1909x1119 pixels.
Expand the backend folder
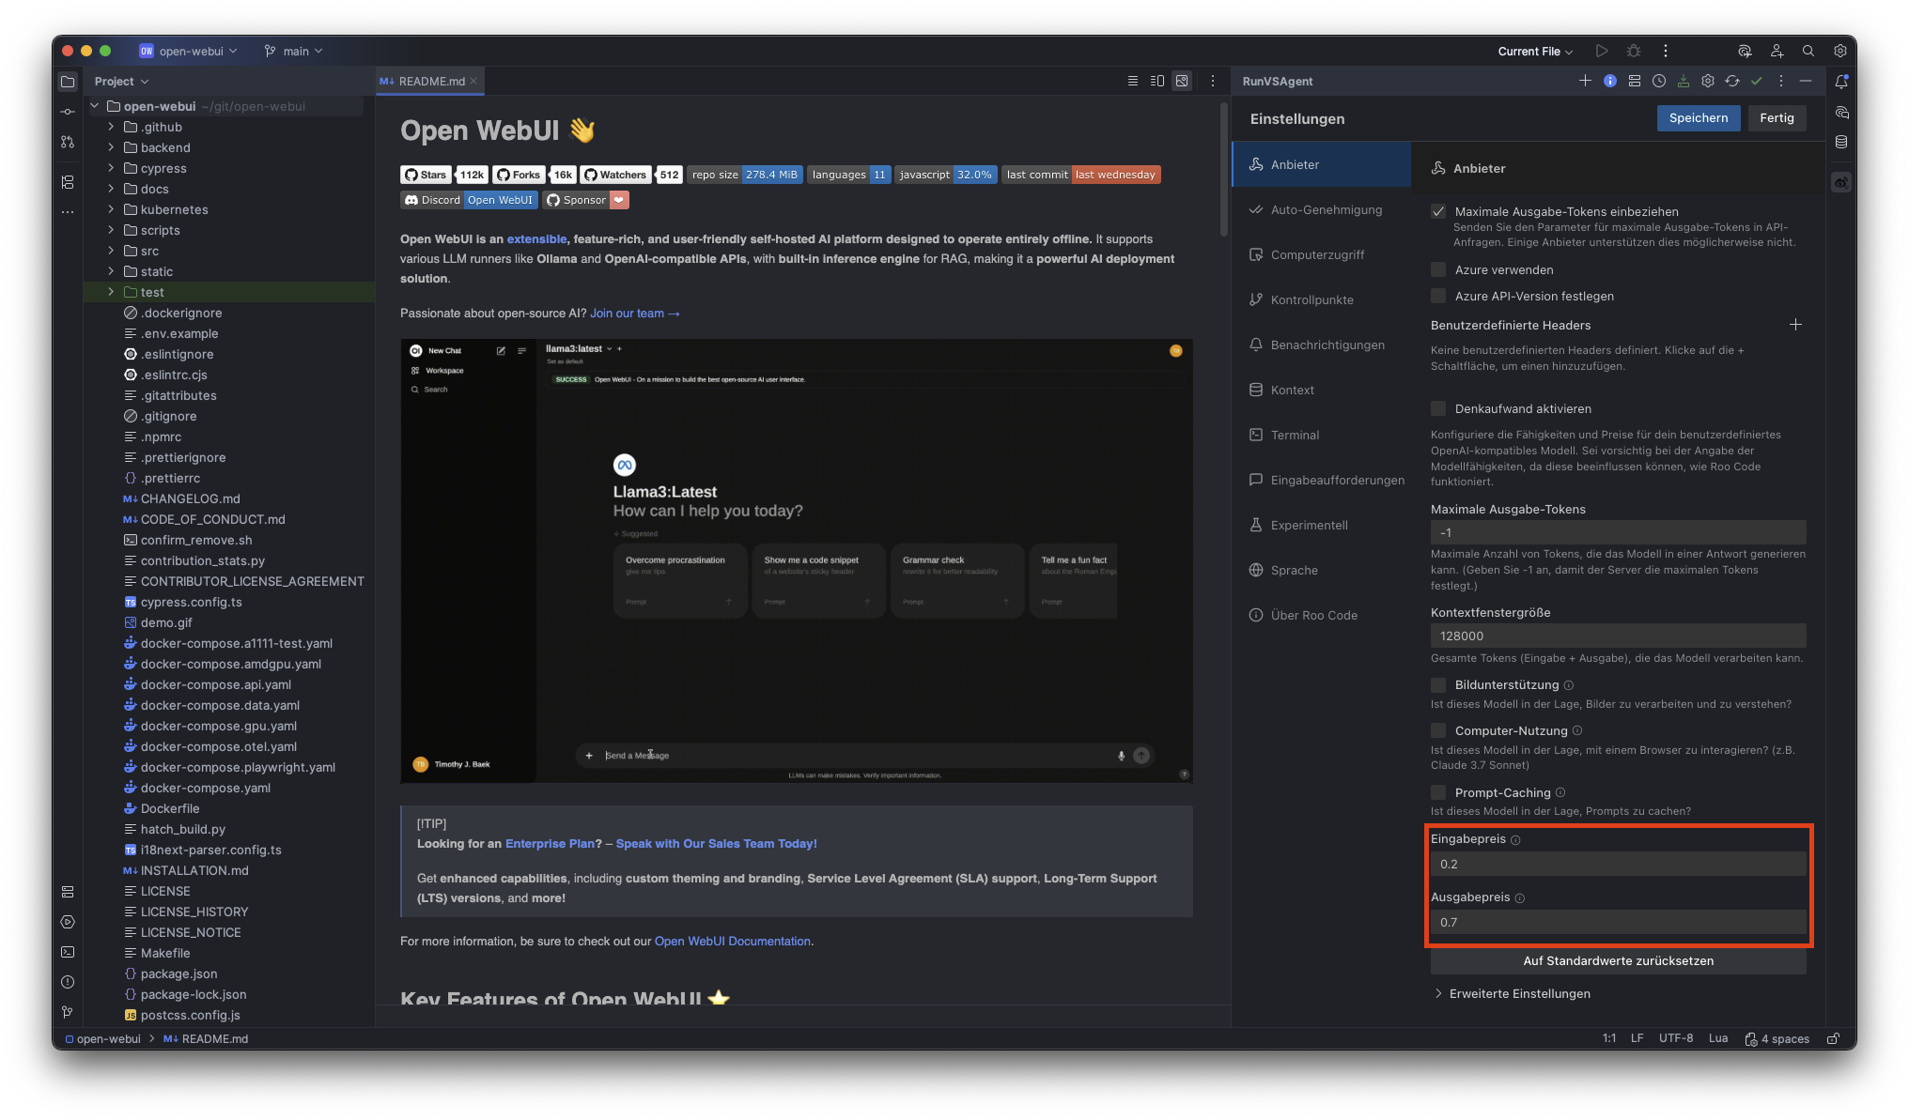pos(111,147)
